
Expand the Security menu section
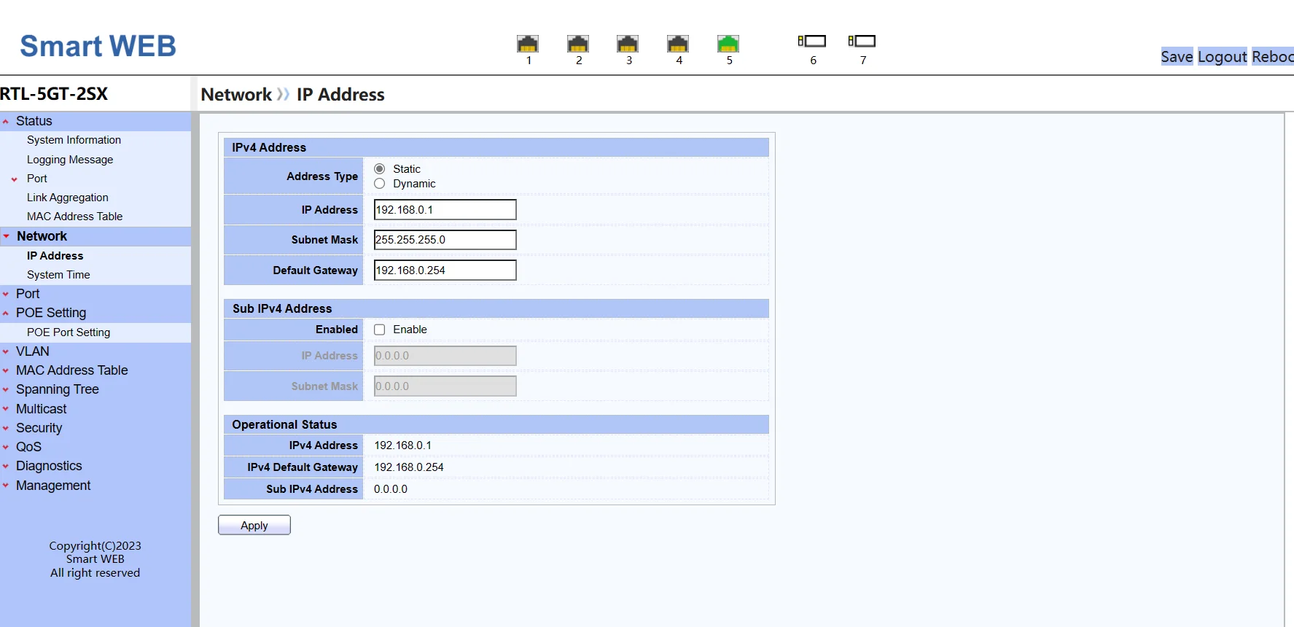click(x=39, y=428)
